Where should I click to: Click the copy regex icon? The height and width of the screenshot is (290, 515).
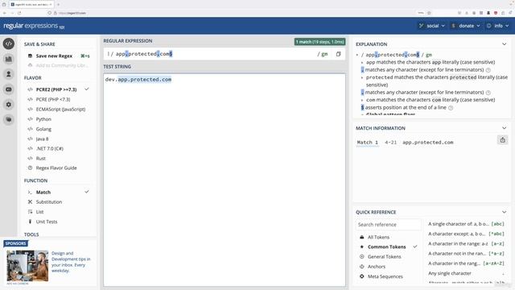point(338,54)
